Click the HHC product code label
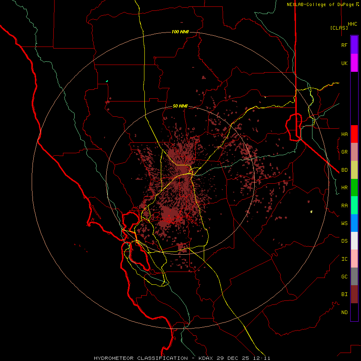Image resolution: width=361 pixels, height=361 pixels. point(352,24)
